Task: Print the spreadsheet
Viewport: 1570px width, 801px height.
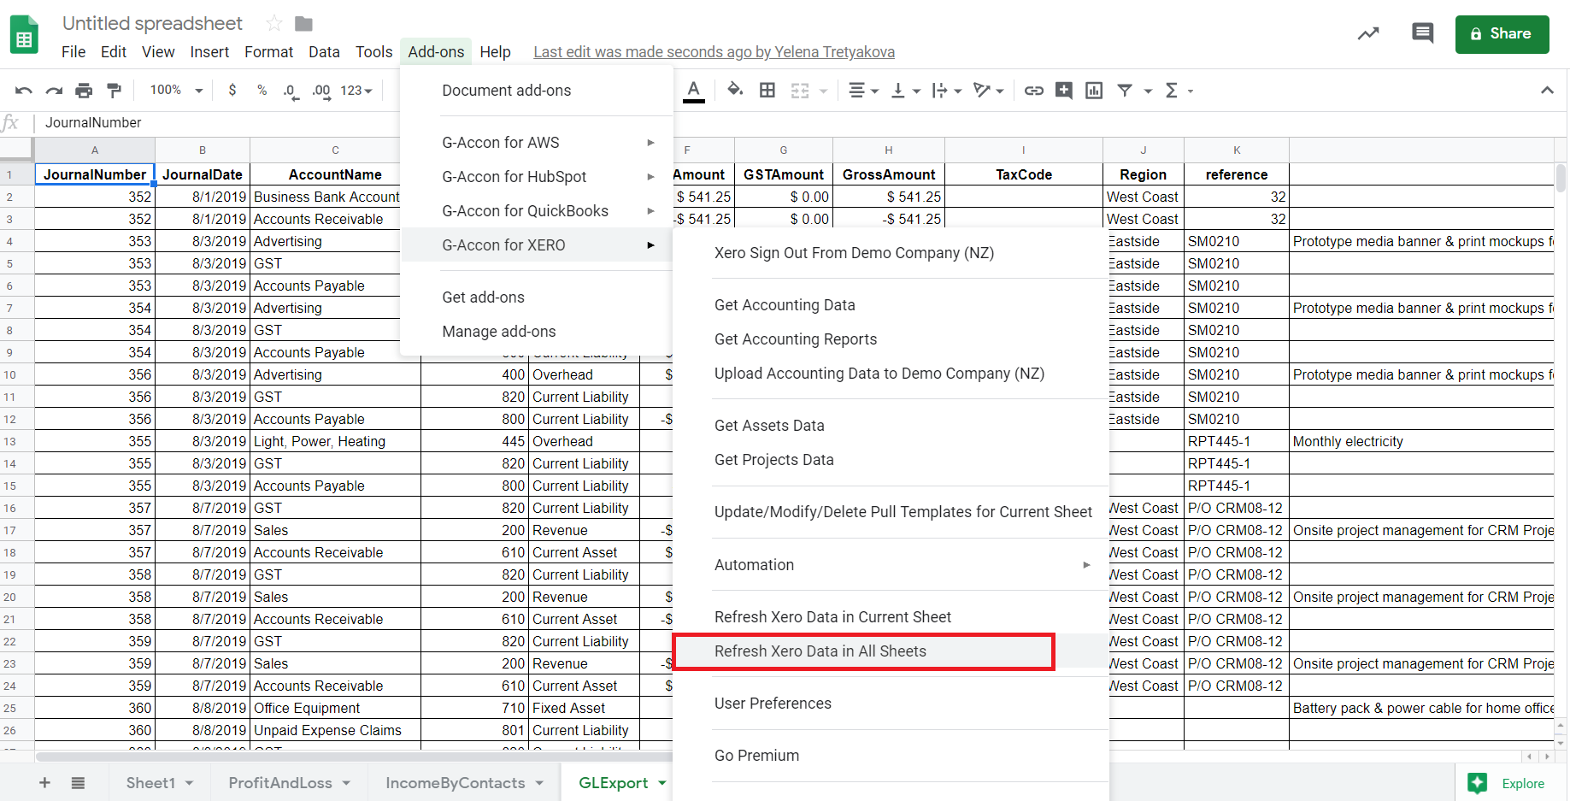Action: coord(84,91)
